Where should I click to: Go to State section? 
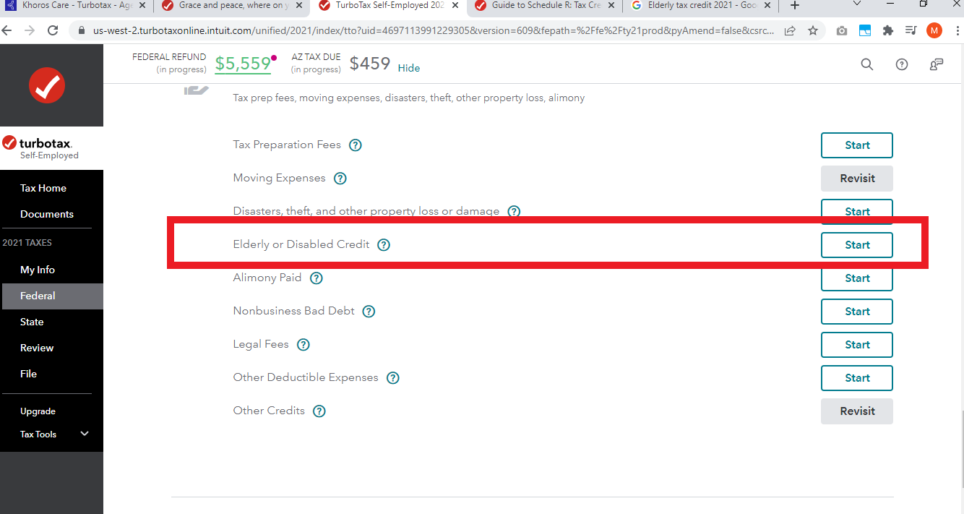32,322
